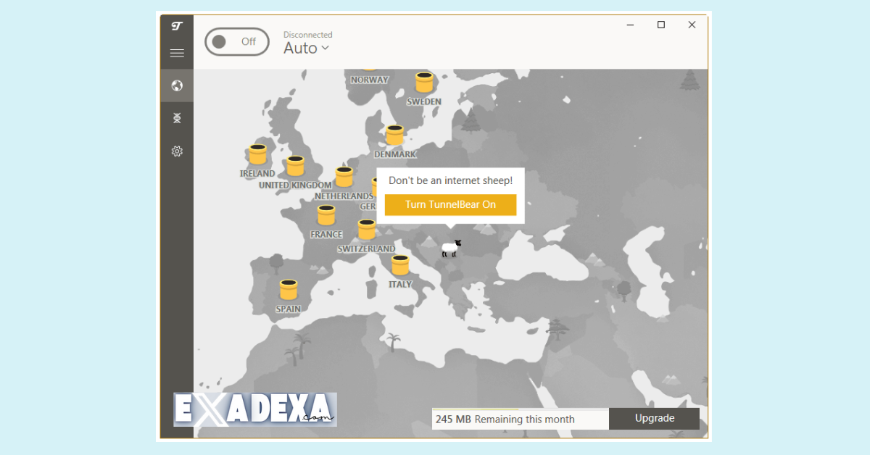
Task: Click the TunnelBear logo icon
Action: pos(176,26)
